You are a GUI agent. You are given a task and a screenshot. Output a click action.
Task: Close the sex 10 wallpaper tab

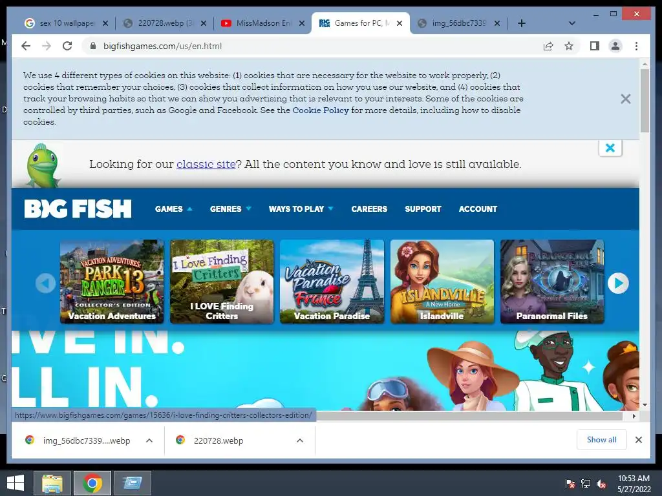pos(105,23)
